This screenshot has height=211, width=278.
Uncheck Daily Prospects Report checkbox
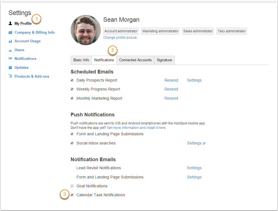click(x=72, y=80)
